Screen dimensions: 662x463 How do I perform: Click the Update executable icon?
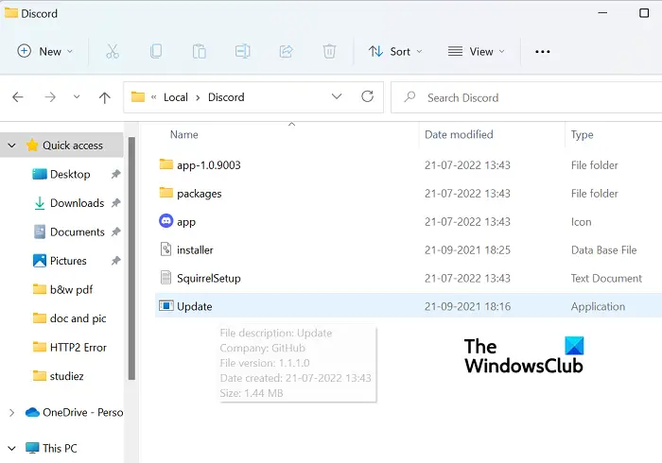(x=165, y=306)
